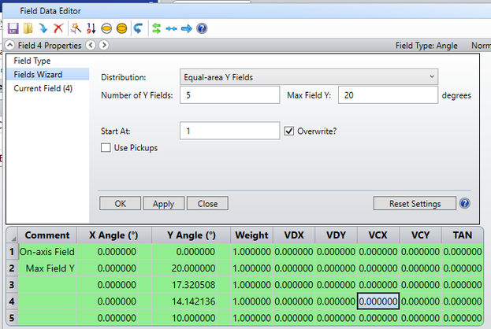This screenshot has width=491, height=329.
Task: Click the Reset Settings button
Action: coord(415,203)
